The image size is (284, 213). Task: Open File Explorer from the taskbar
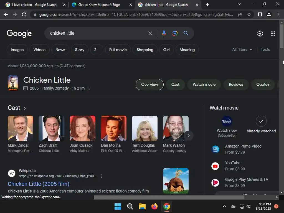coord(142,206)
